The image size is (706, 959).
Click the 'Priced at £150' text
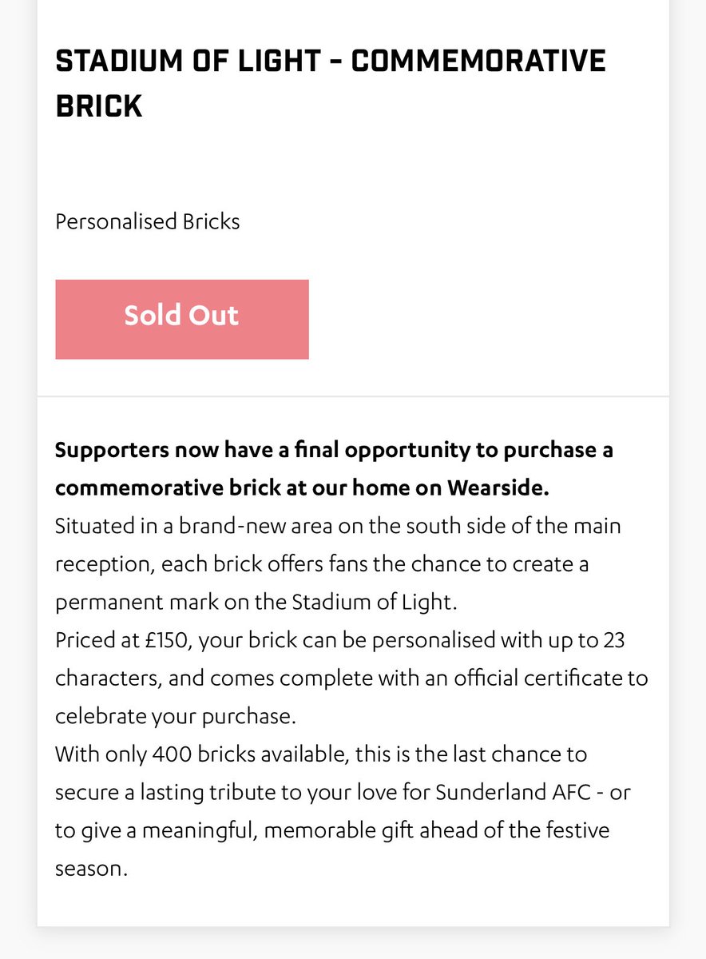126,640
